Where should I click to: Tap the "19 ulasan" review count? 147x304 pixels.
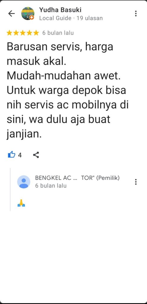click(x=89, y=18)
